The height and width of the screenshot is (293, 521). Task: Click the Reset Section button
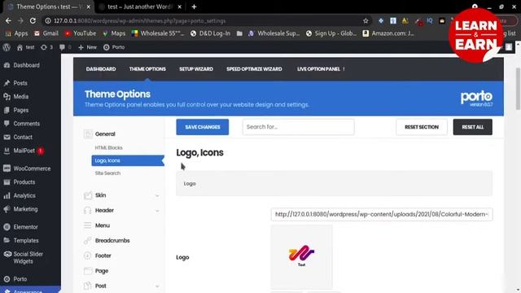pos(422,127)
